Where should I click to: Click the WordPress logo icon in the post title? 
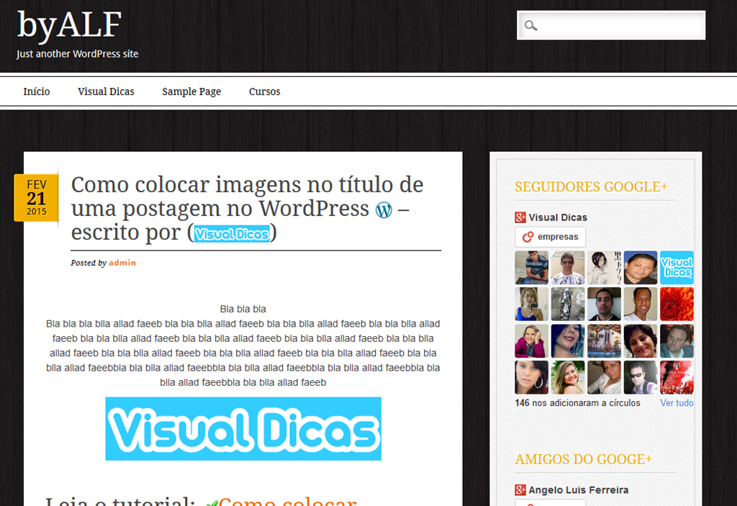tap(384, 209)
